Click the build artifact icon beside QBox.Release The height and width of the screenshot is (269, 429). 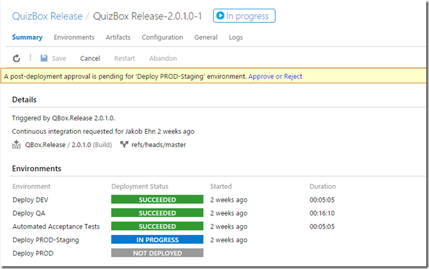(x=17, y=144)
